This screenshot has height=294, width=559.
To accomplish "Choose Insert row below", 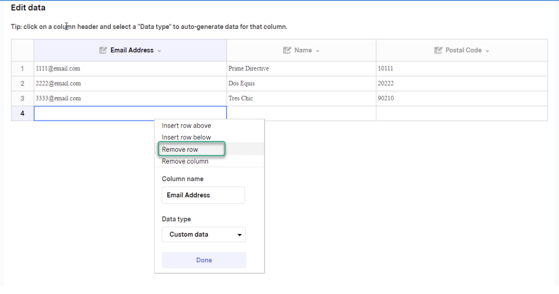I will pyautogui.click(x=186, y=138).
